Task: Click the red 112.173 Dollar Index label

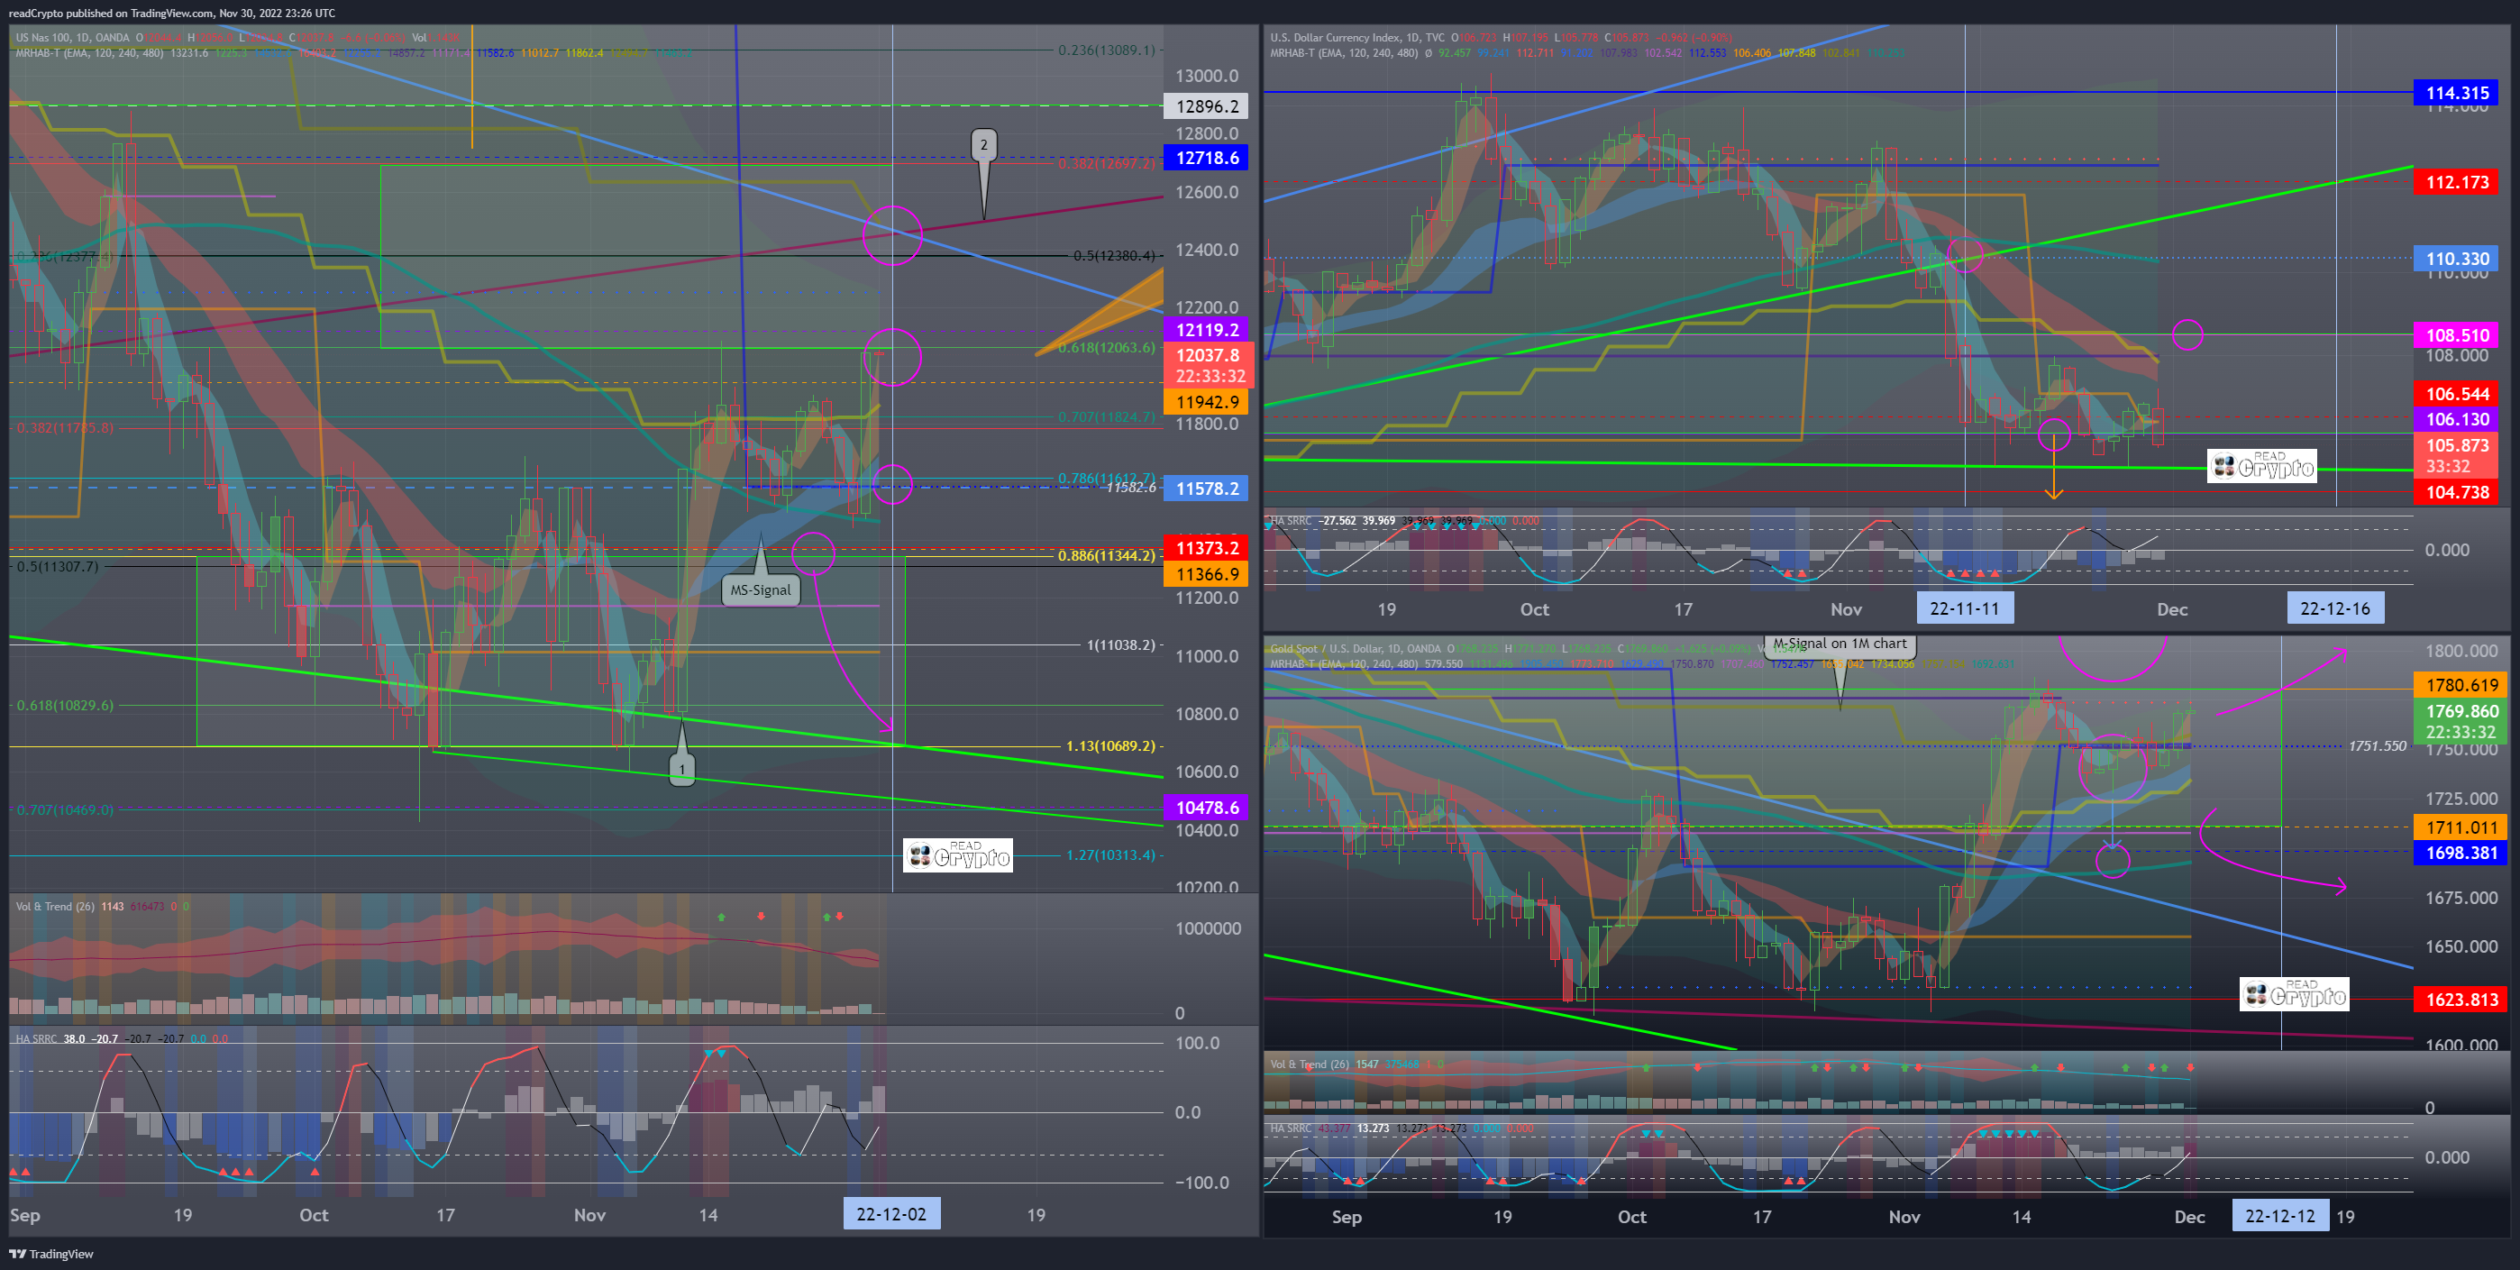Action: click(2456, 182)
